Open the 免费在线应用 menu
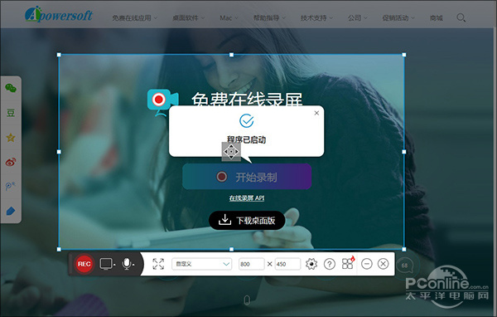This screenshot has width=497, height=317. point(134,18)
